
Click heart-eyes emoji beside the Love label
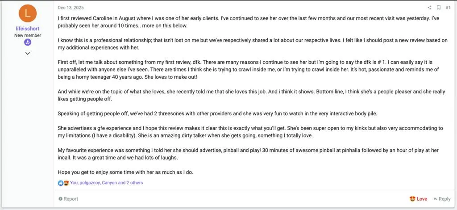click(x=412, y=199)
